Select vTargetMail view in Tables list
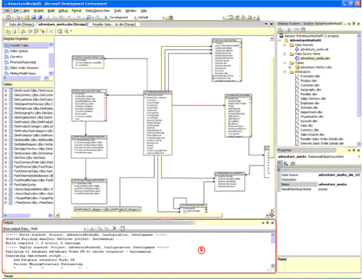This screenshot has height=279, width=362. [33, 198]
